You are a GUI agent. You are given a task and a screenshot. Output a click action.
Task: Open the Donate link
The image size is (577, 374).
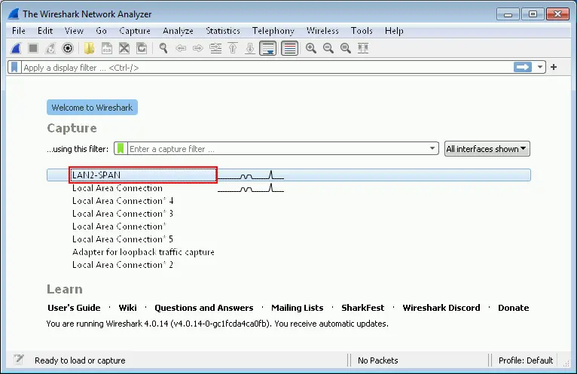click(x=513, y=308)
